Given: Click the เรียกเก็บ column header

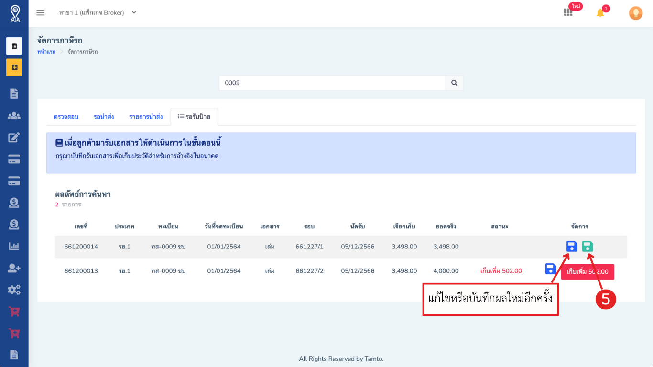Looking at the screenshot, I should coord(404,226).
